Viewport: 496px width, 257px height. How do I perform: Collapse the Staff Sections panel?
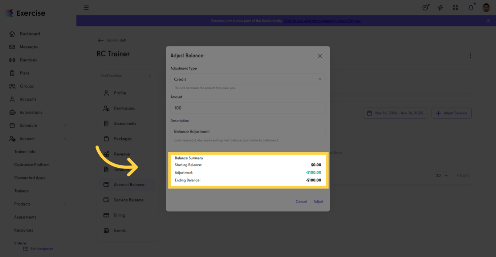pyautogui.click(x=149, y=76)
